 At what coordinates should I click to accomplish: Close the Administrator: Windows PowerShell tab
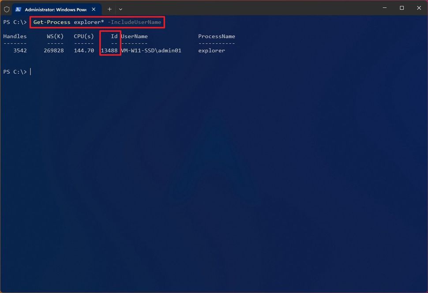click(x=94, y=9)
